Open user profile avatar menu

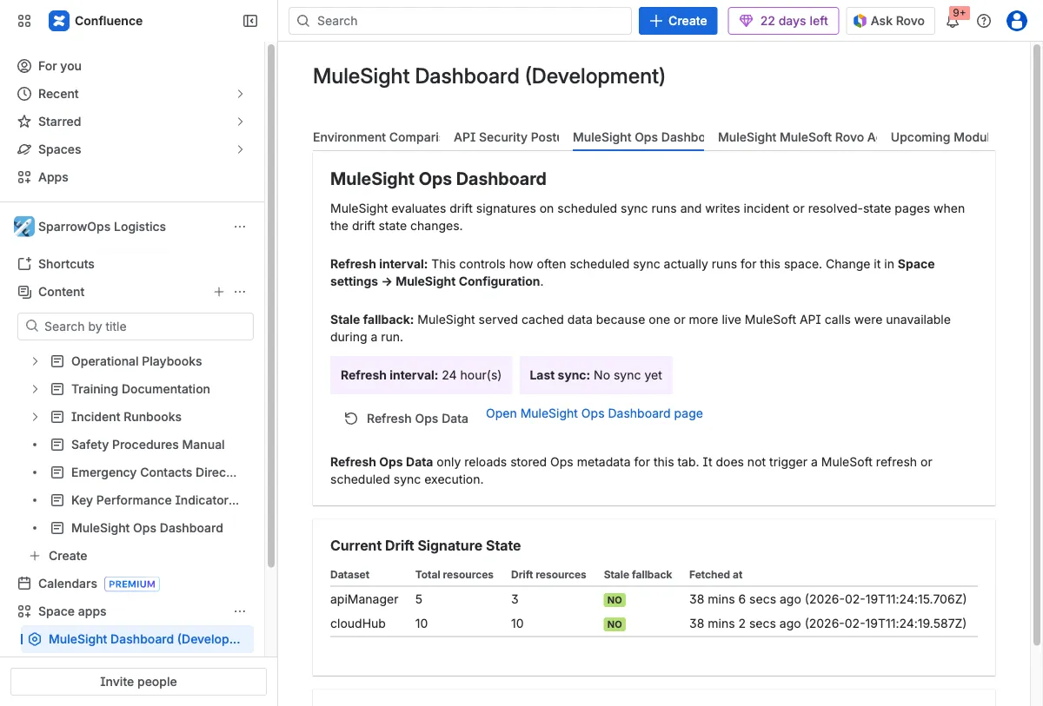tap(1017, 21)
